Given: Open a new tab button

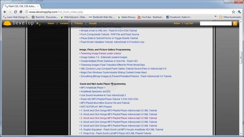Looking at the screenshot, I should tap(43, 6).
